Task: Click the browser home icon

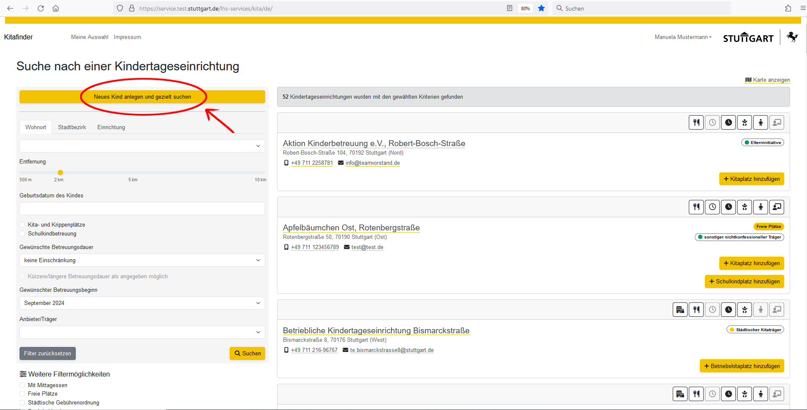Action: pyautogui.click(x=55, y=8)
